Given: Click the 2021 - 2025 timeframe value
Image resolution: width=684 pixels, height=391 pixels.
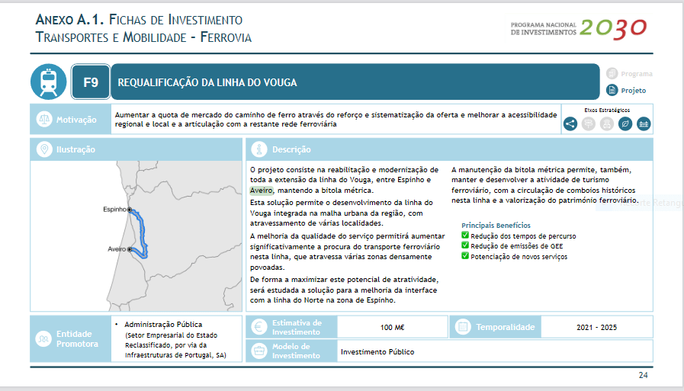Looking at the screenshot, I should point(597,328).
